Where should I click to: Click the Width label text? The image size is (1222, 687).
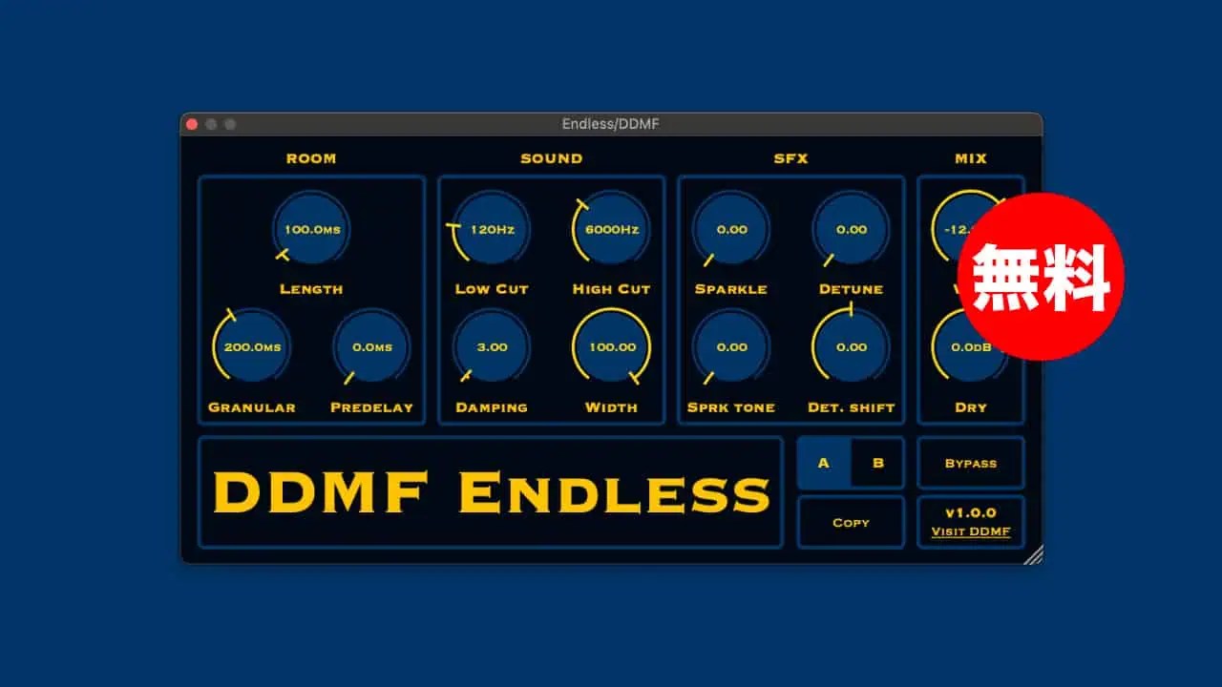coord(611,407)
